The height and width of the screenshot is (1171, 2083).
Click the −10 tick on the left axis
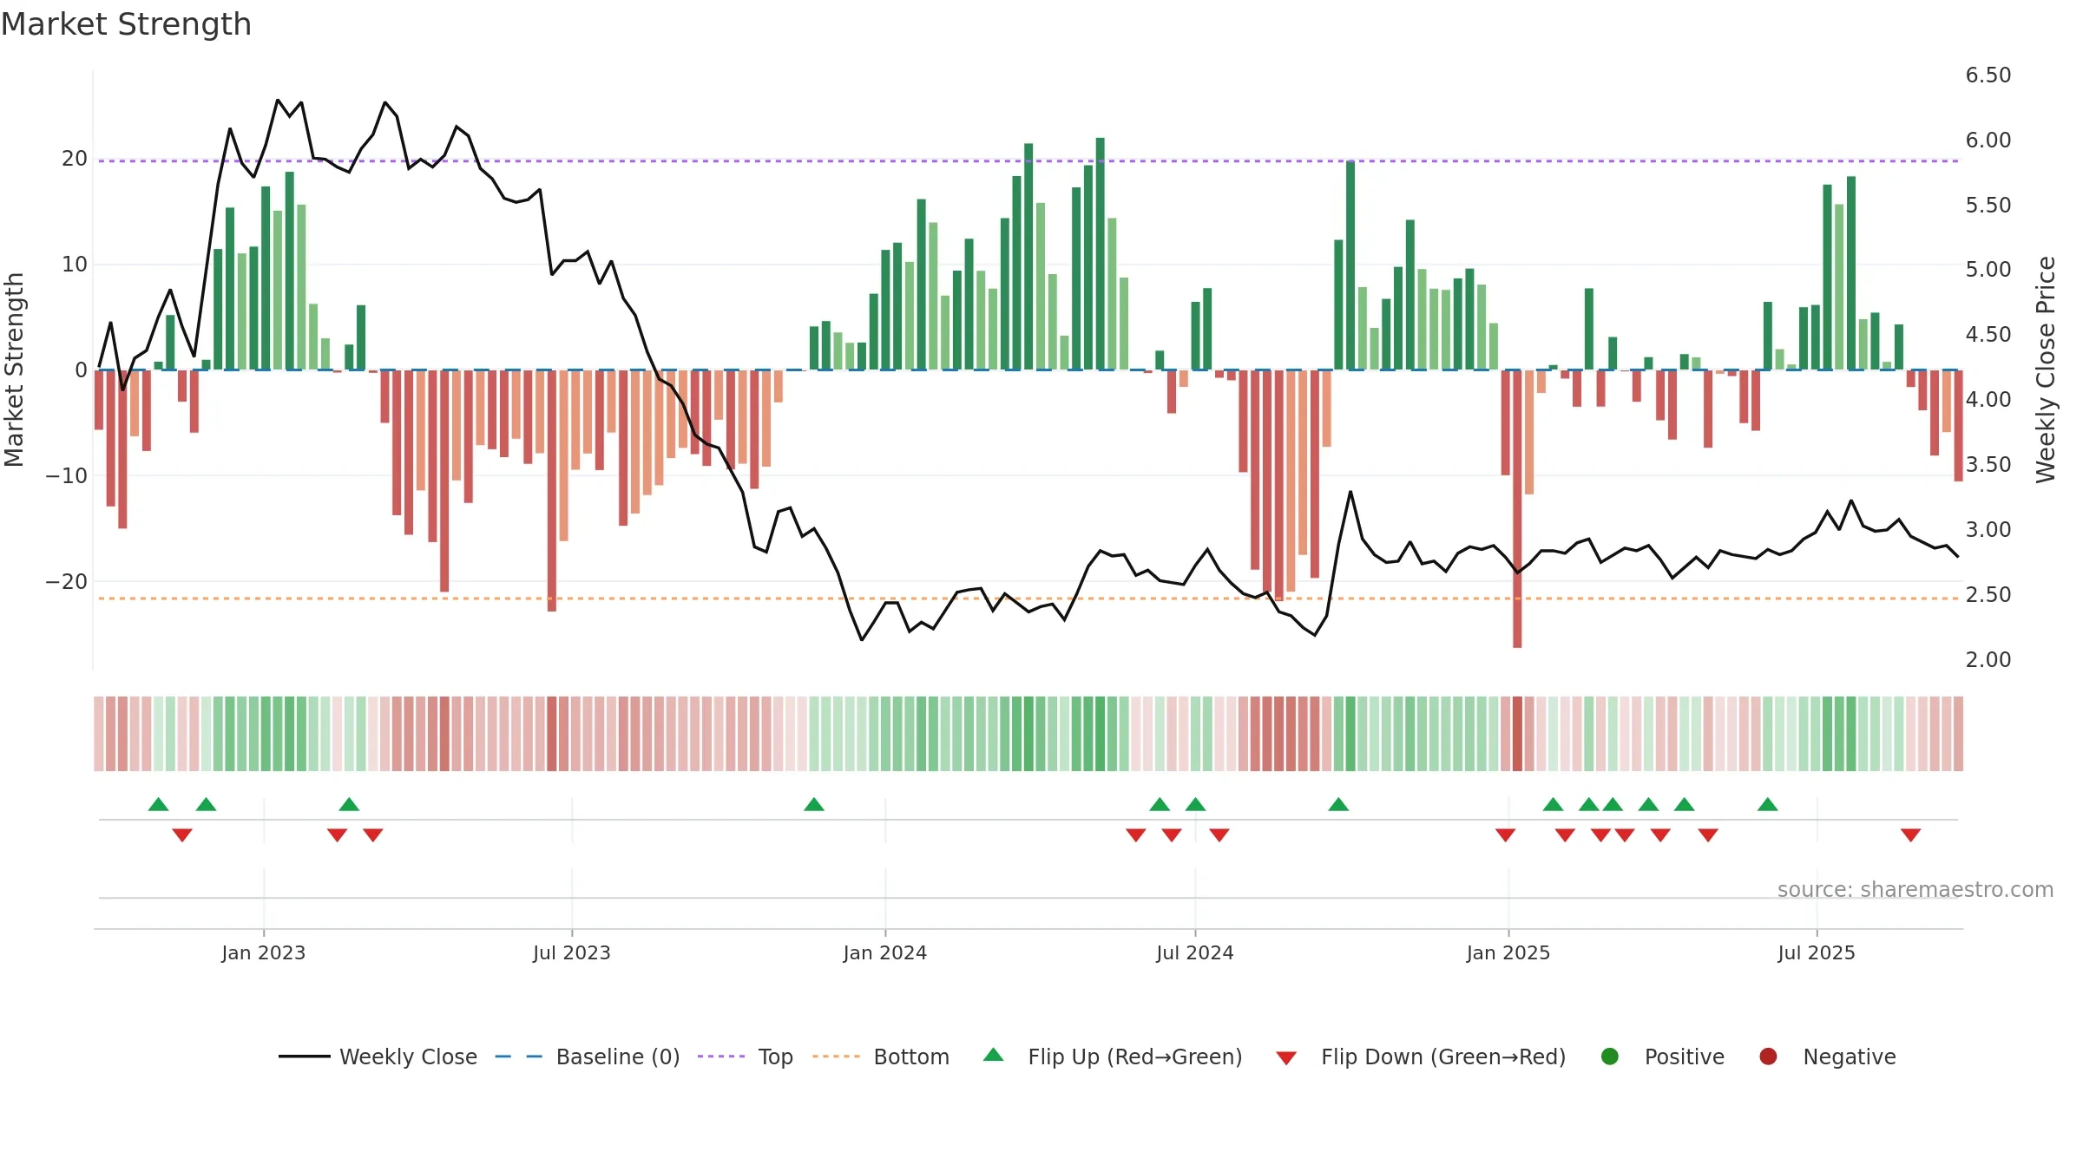click(67, 475)
